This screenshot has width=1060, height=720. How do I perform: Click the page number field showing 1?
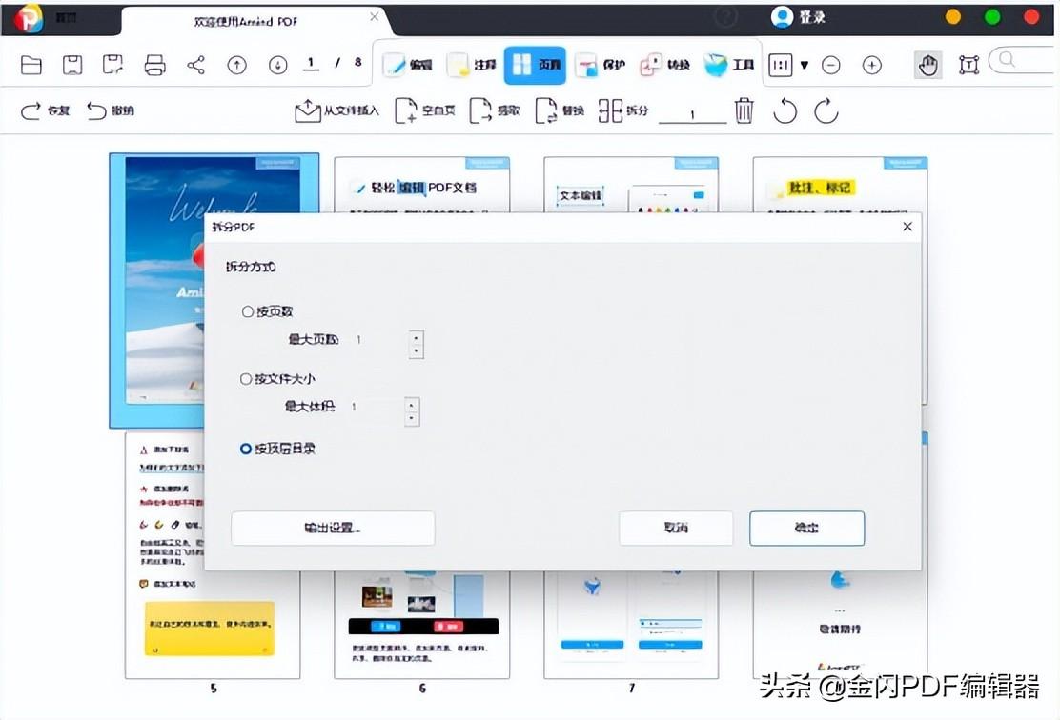[311, 64]
